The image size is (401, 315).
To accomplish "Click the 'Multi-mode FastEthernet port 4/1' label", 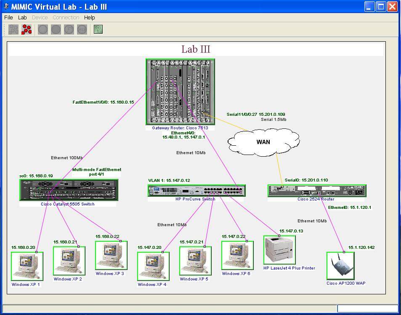I will point(97,172).
